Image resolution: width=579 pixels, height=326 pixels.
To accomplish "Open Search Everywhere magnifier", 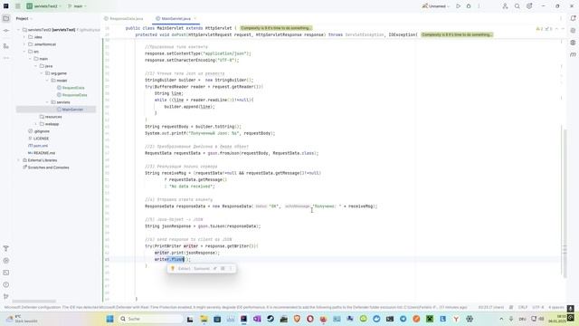I will point(517,6).
